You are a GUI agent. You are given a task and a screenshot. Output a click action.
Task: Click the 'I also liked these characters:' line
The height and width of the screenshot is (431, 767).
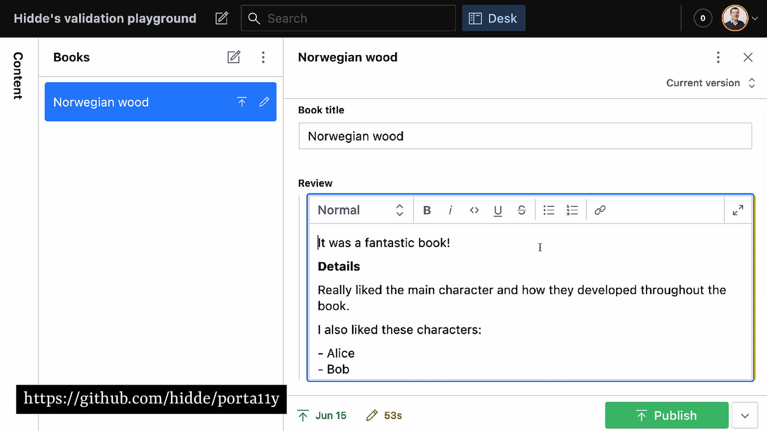coord(399,329)
